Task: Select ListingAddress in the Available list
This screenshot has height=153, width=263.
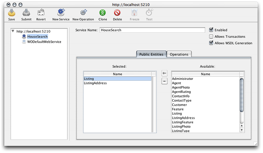Action: (206, 118)
